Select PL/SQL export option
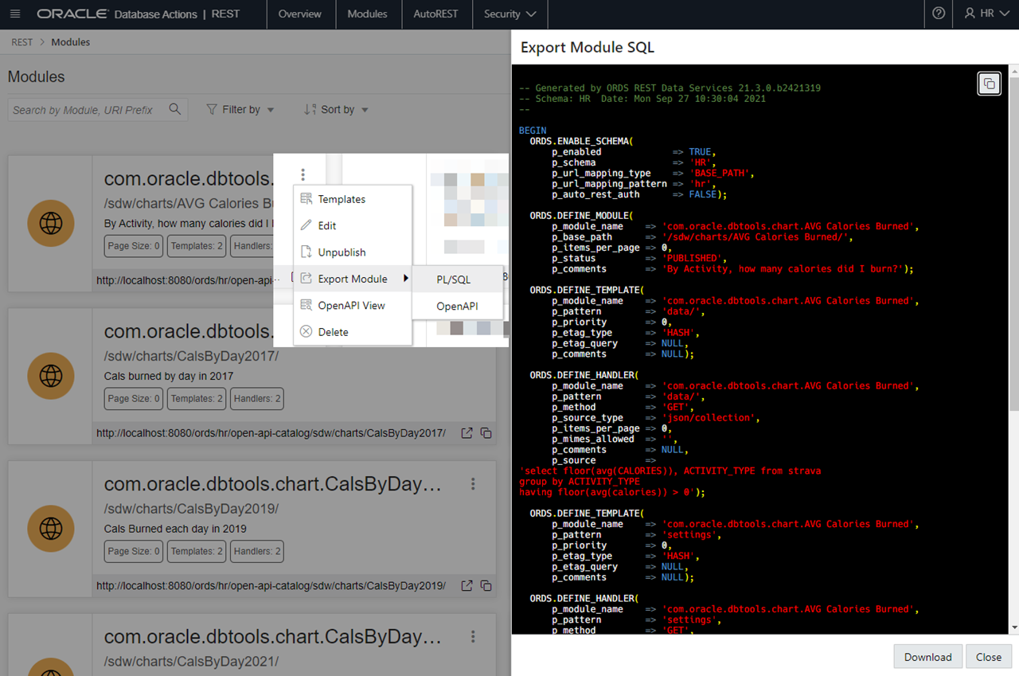 (454, 279)
